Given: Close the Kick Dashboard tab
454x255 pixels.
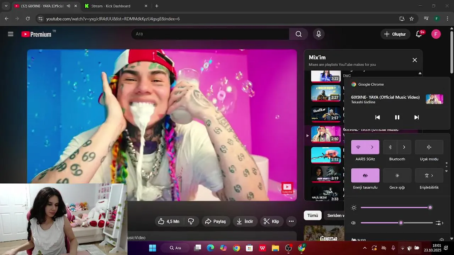Looking at the screenshot, I should click(x=146, y=6).
